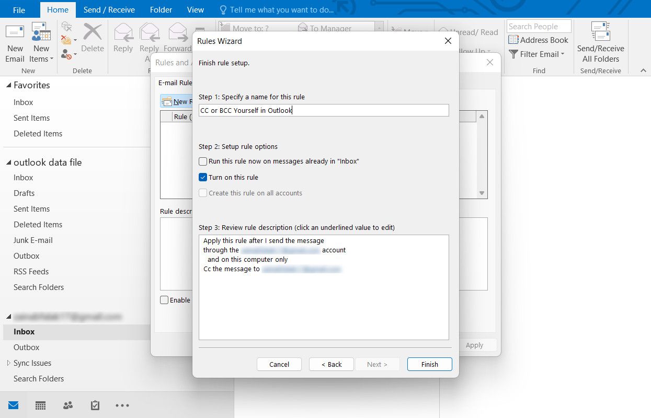Enable Run this rule now checkbox

tap(203, 161)
